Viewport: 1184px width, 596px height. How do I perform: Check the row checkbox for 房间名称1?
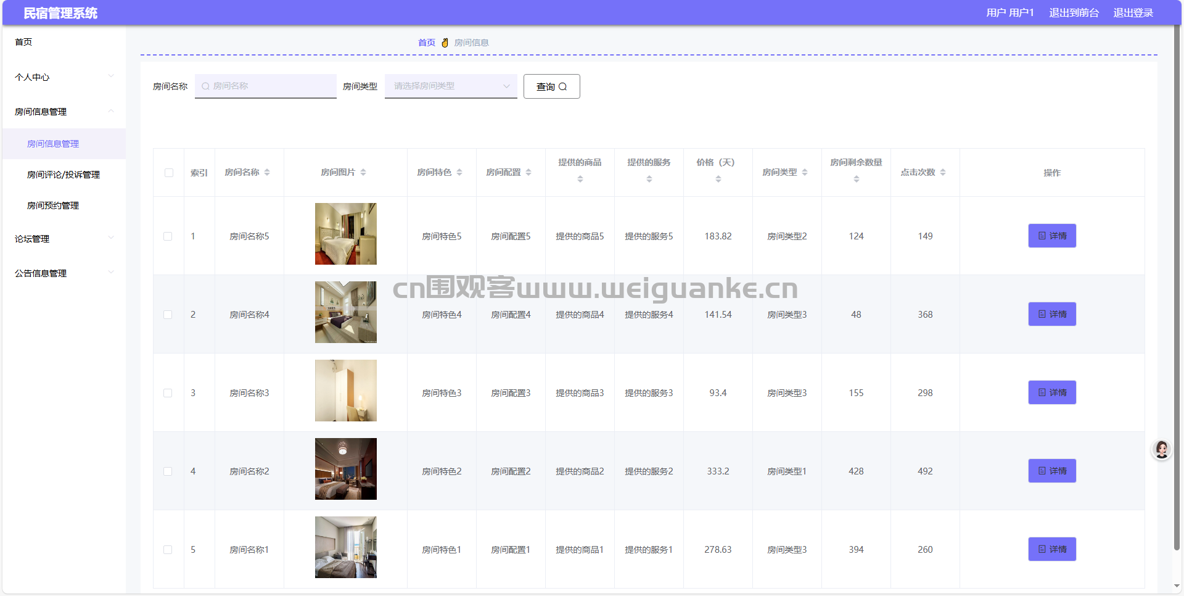coord(168,550)
